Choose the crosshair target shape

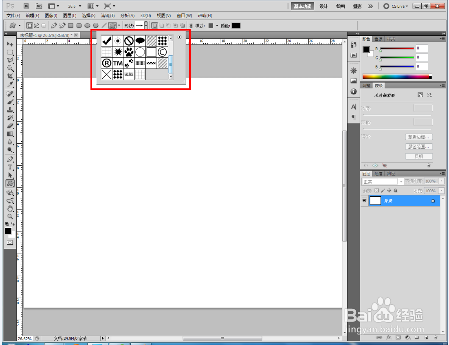(118, 41)
